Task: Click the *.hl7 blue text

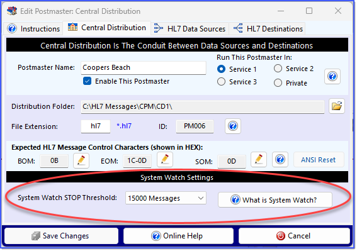Action: tap(124, 126)
